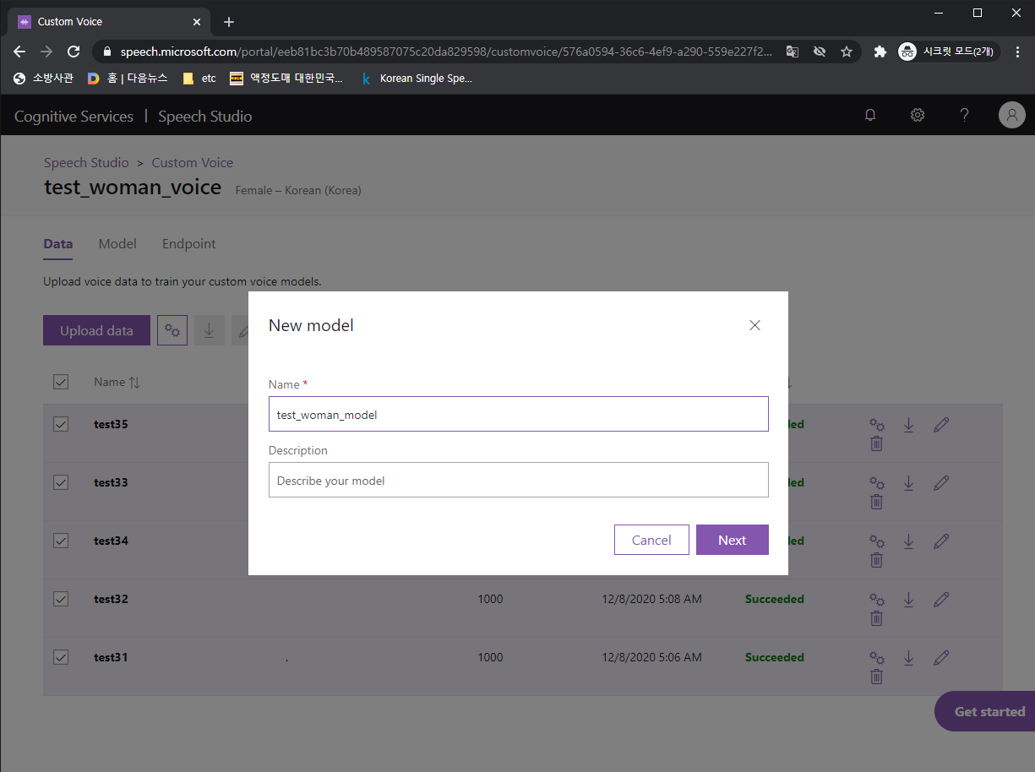Toggle the select-all checkbox in the Name header

60,381
